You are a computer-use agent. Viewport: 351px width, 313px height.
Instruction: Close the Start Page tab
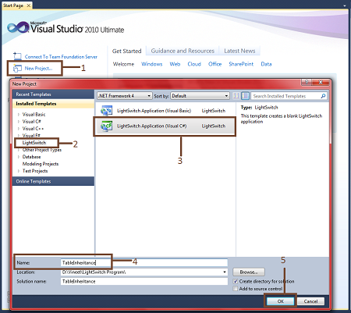point(29,5)
